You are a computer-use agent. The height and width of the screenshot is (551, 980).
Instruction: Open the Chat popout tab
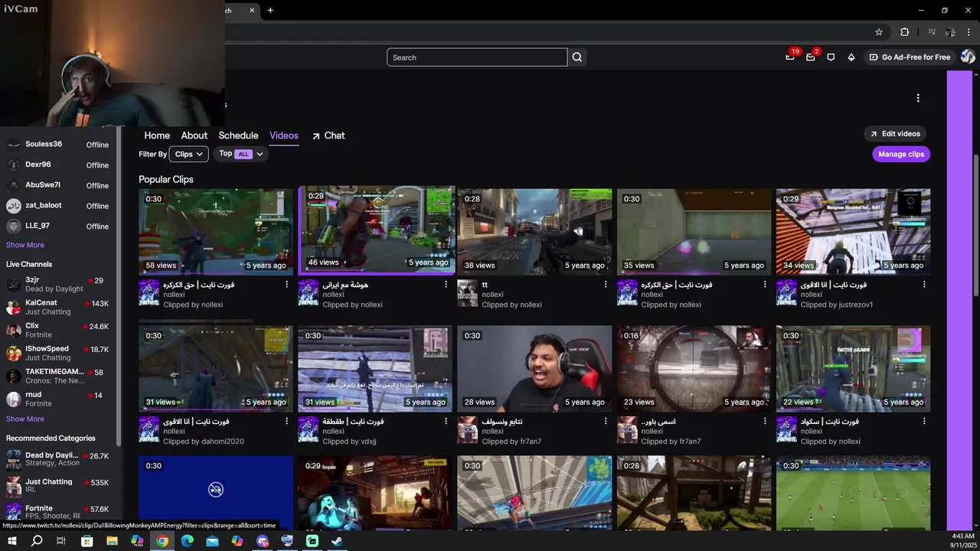[x=328, y=135]
